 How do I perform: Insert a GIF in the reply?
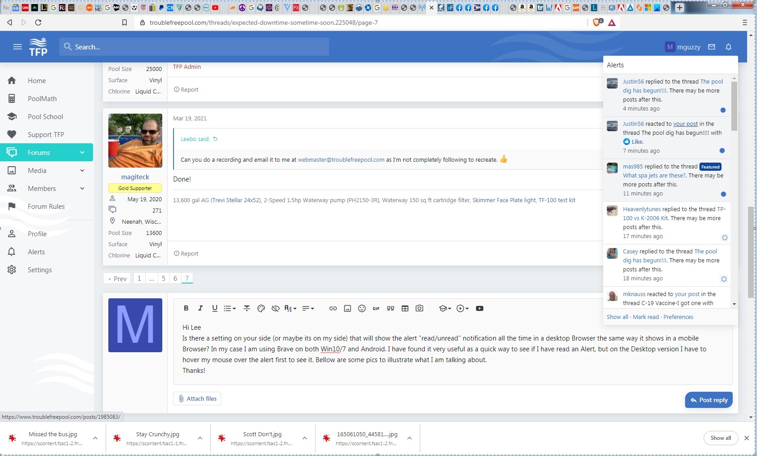coord(376,308)
